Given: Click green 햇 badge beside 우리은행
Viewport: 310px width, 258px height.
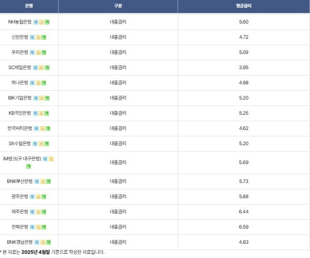Looking at the screenshot, I should (44, 53).
